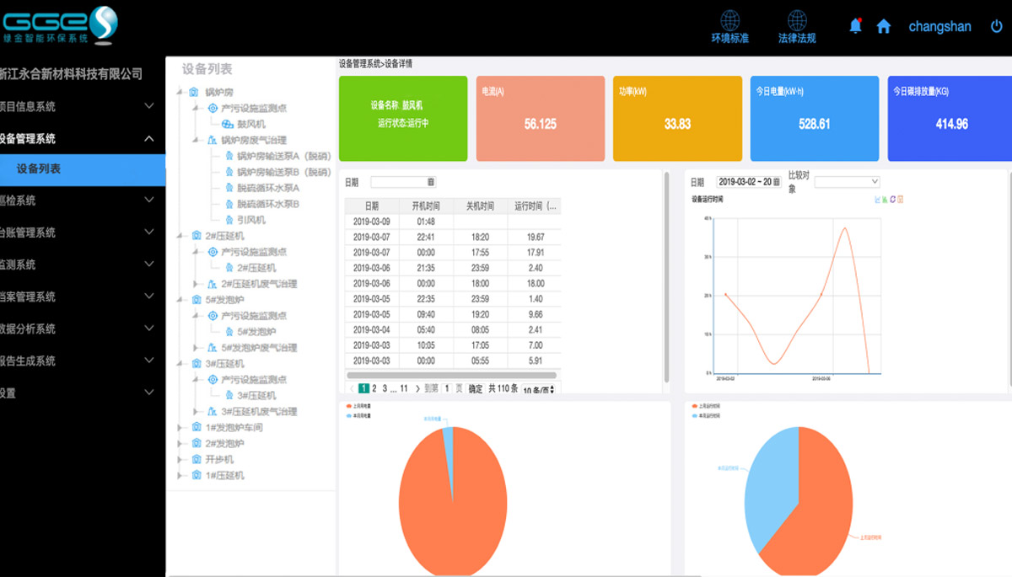This screenshot has width=1012, height=577.
Task: Click the table horizontal scrollbar
Action: point(451,375)
